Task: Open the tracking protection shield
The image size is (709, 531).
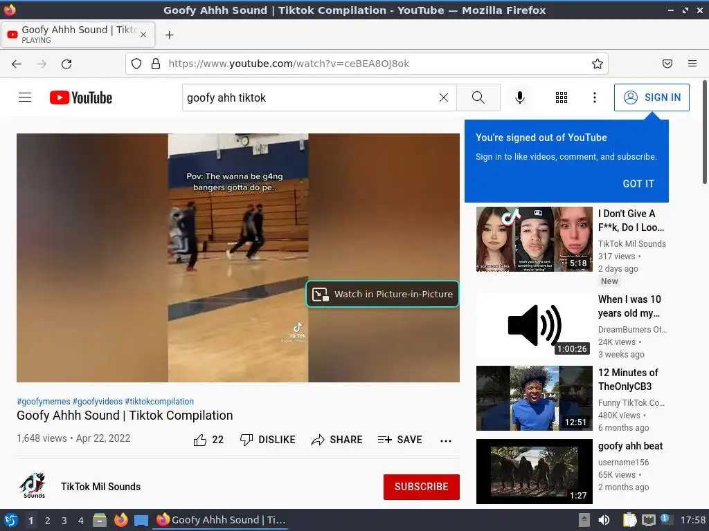Action: coord(136,64)
